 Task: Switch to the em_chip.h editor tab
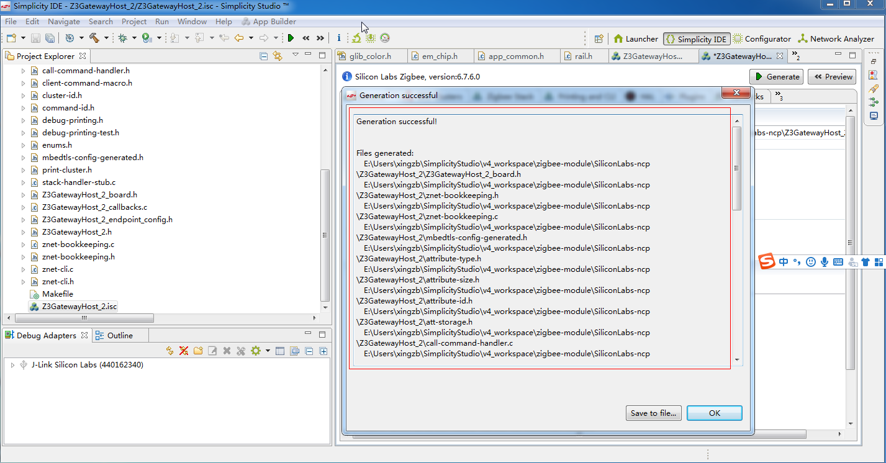pos(440,56)
